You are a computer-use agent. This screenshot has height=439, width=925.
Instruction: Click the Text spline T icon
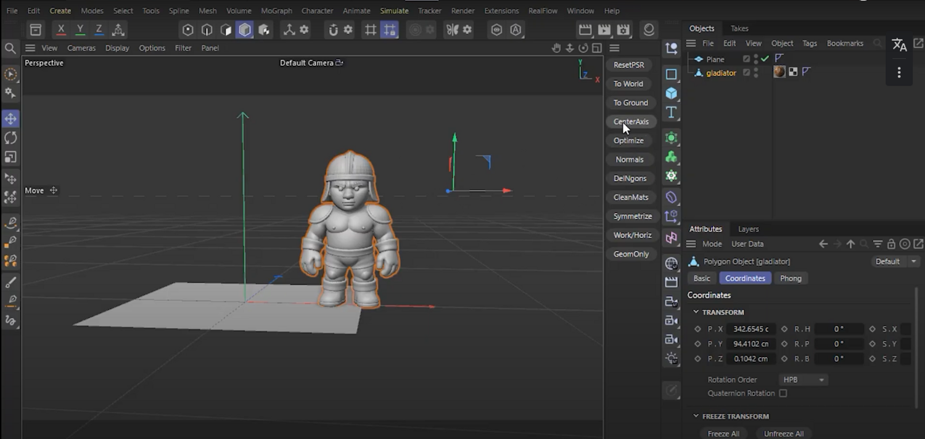[672, 112]
